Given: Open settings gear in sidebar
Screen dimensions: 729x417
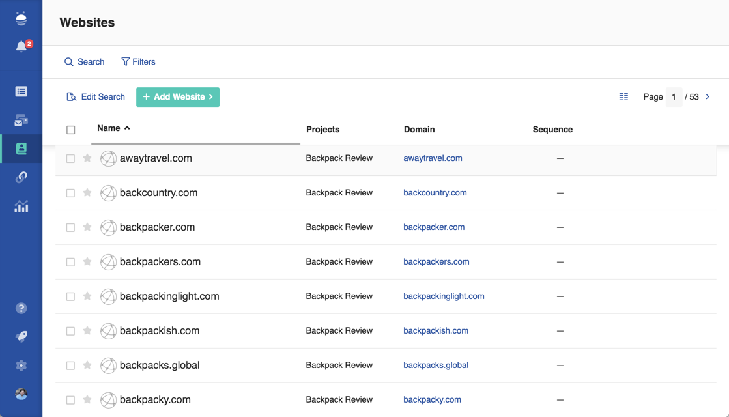Looking at the screenshot, I should (x=21, y=366).
